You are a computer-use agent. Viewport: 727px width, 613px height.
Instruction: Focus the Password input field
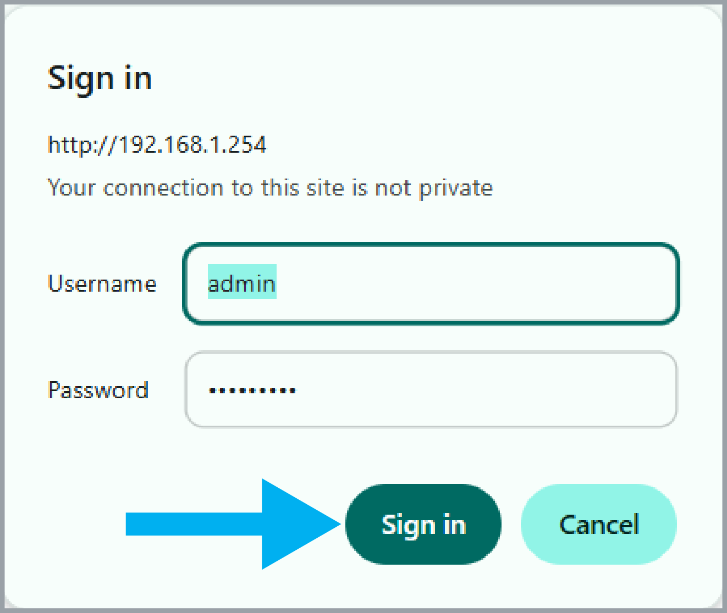431,389
